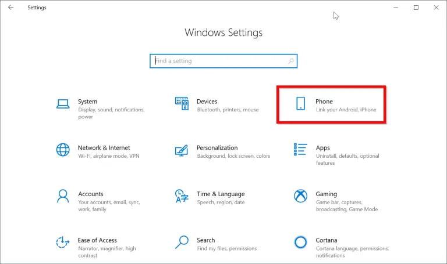Open the Apps settings label
This screenshot has width=447, height=264.
[x=322, y=148]
